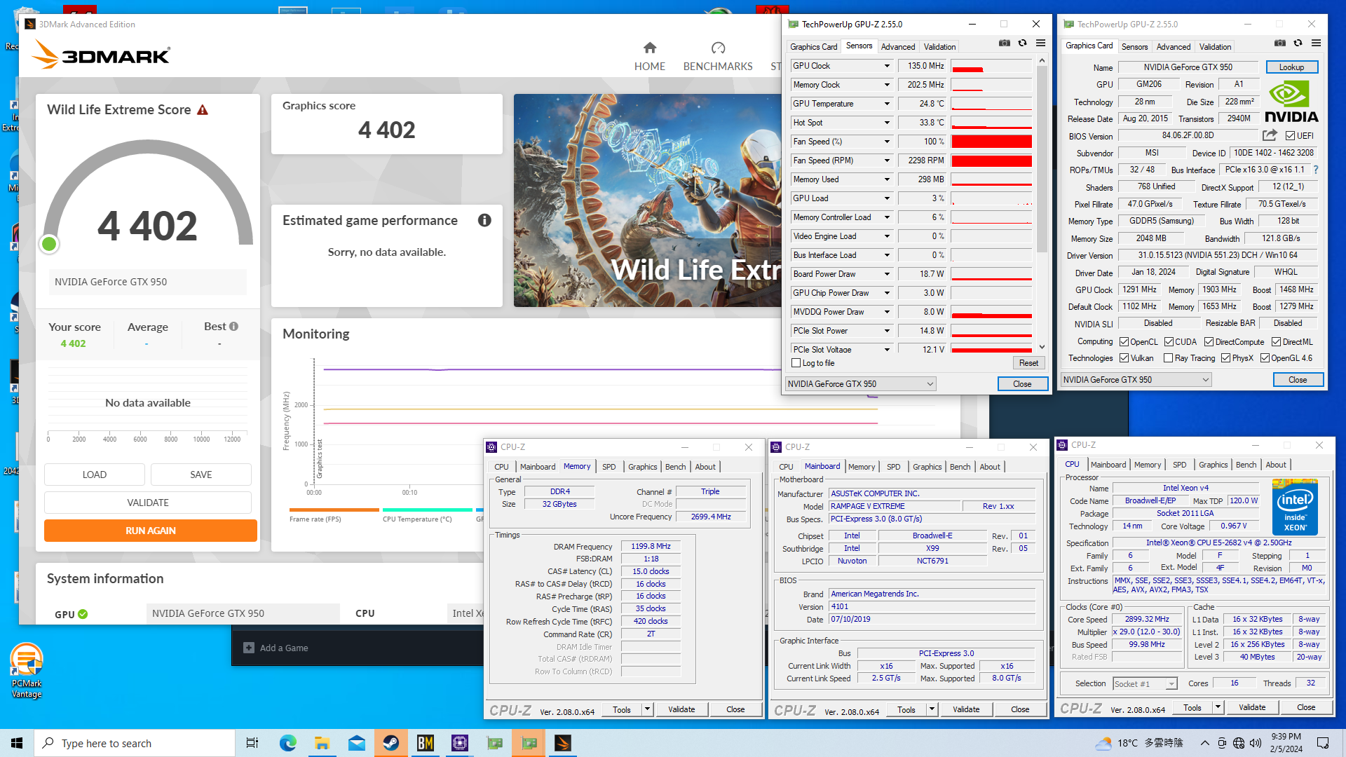Click the Fan Speed (%) sensor graph bar
This screenshot has width=1346, height=757.
tap(991, 142)
